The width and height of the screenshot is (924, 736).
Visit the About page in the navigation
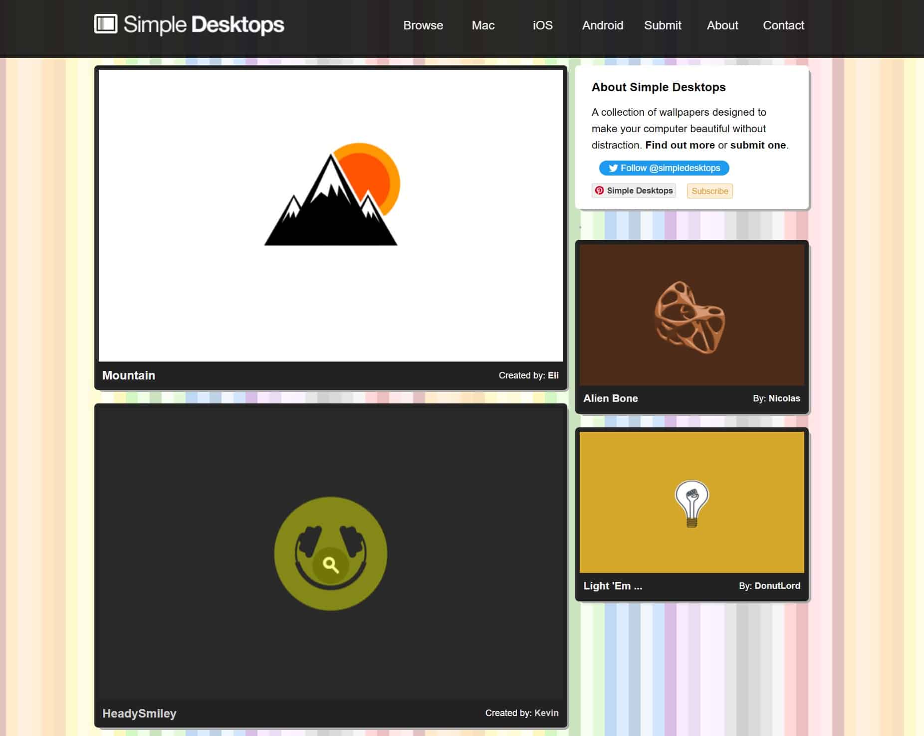click(722, 25)
